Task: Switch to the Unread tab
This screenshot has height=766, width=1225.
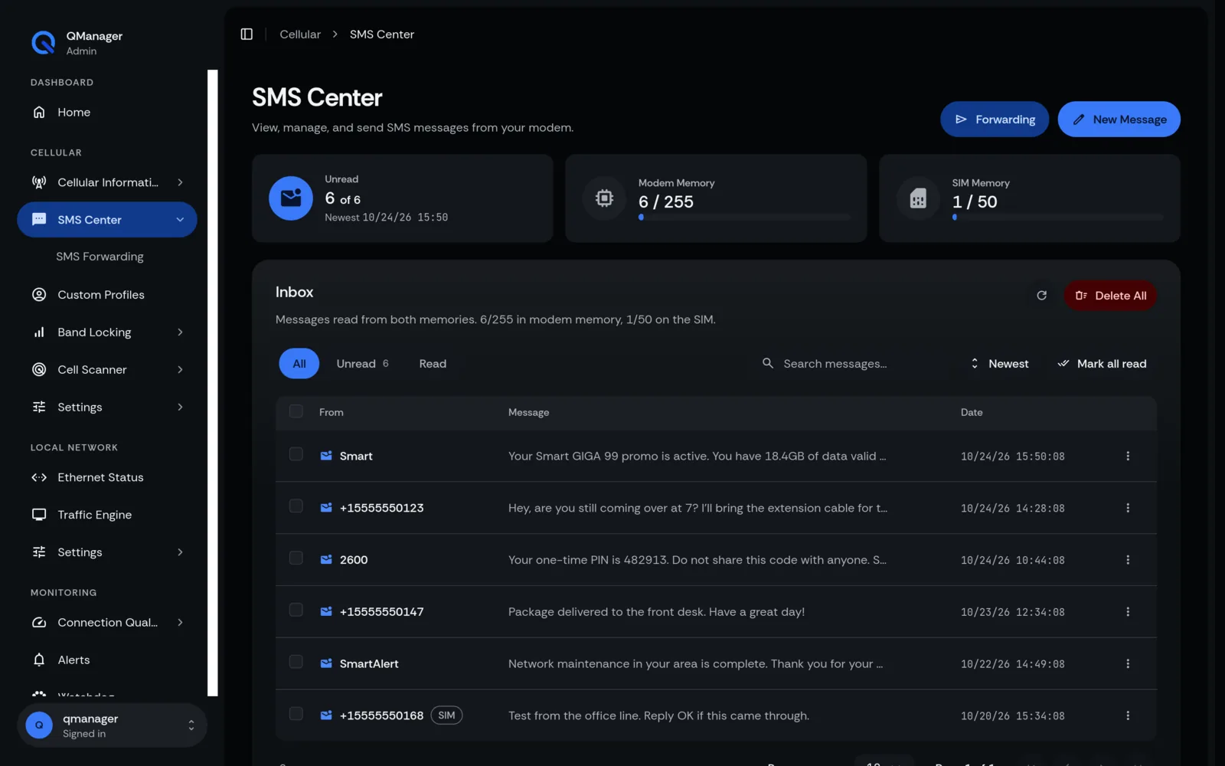Action: 363,364
